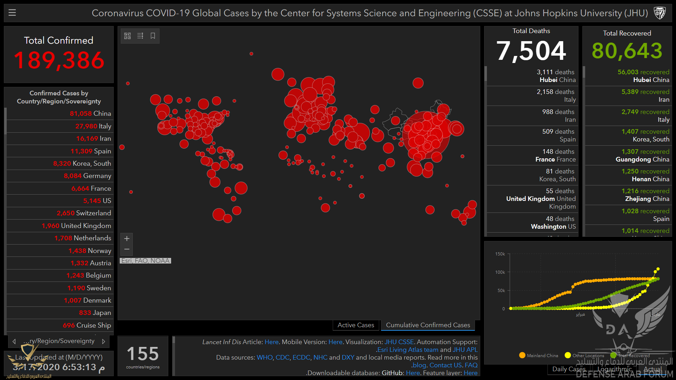Open the Mobile Version Here link
676x380 pixels.
(335, 342)
